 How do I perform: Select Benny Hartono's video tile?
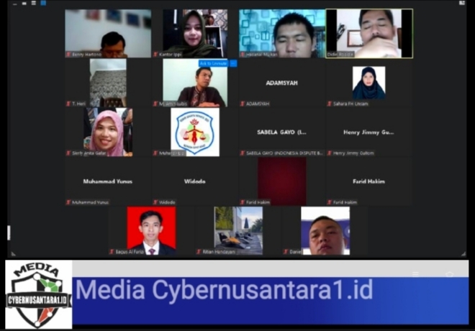click(108, 33)
